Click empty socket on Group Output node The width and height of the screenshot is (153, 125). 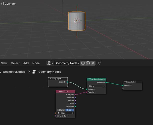pyautogui.click(x=123, y=88)
